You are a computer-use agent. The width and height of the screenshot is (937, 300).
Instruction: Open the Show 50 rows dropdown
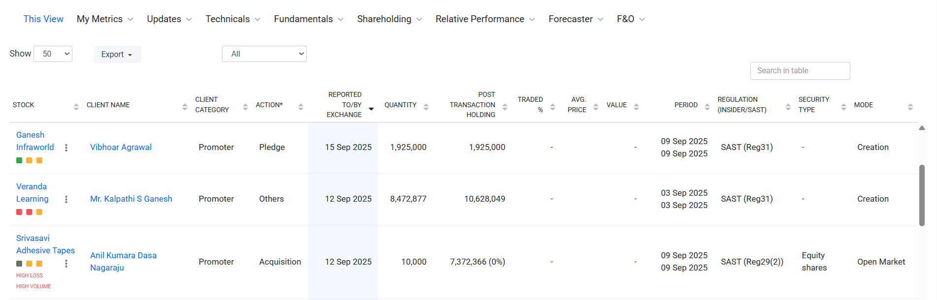click(53, 54)
